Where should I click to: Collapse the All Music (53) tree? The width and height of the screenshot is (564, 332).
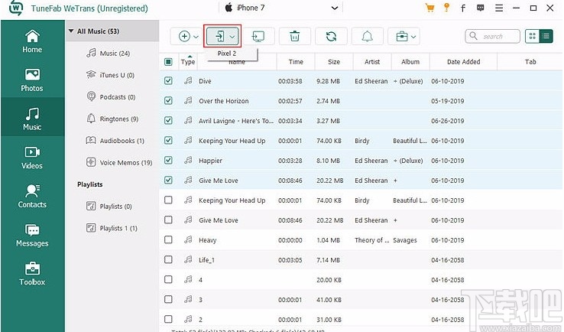[x=71, y=31]
